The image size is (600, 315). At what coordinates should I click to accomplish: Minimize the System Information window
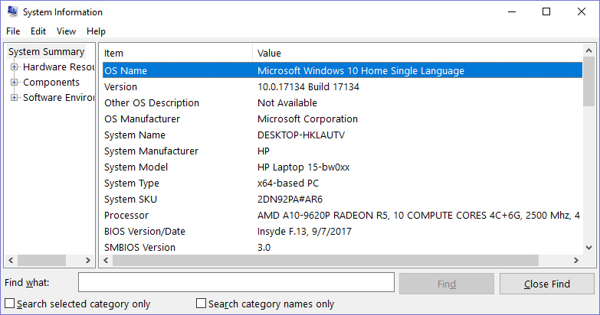[512, 11]
